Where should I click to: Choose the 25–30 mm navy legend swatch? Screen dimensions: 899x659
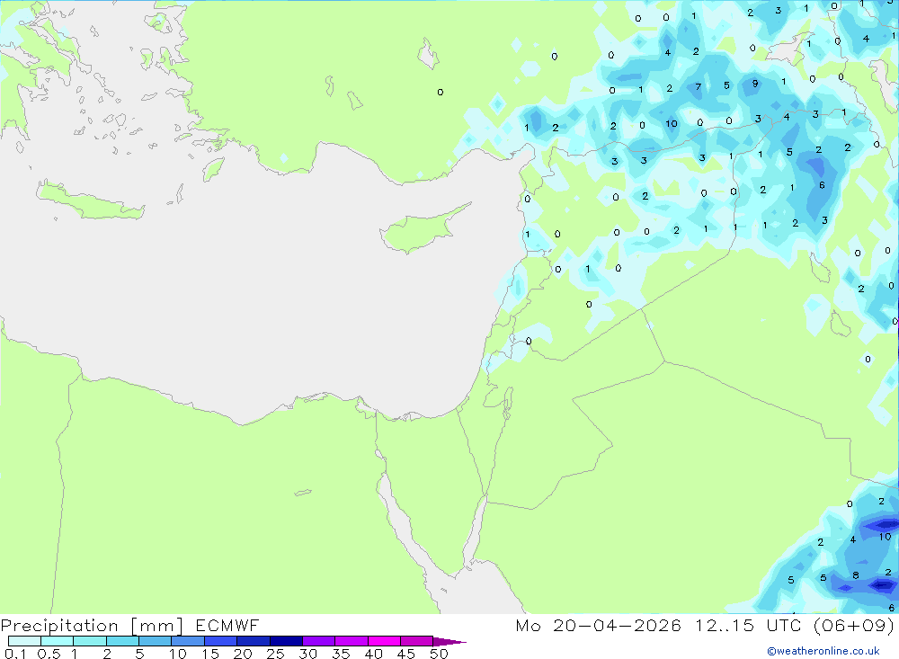click(286, 641)
